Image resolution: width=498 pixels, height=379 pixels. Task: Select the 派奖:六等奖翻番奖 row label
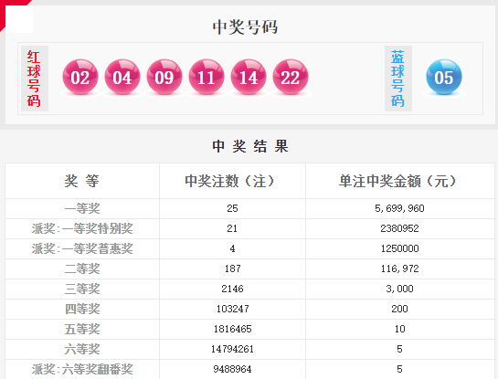point(82,369)
